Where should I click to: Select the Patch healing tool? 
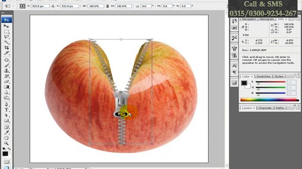pos(6,60)
